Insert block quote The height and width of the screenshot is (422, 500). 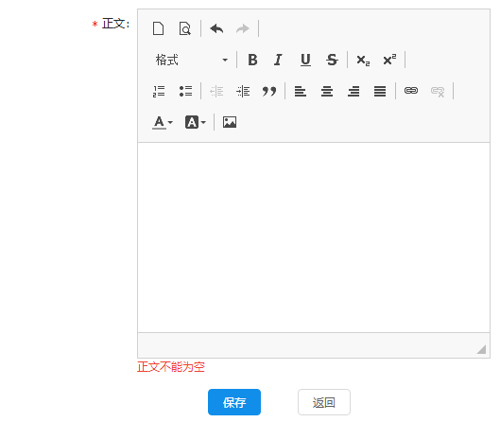click(x=269, y=91)
